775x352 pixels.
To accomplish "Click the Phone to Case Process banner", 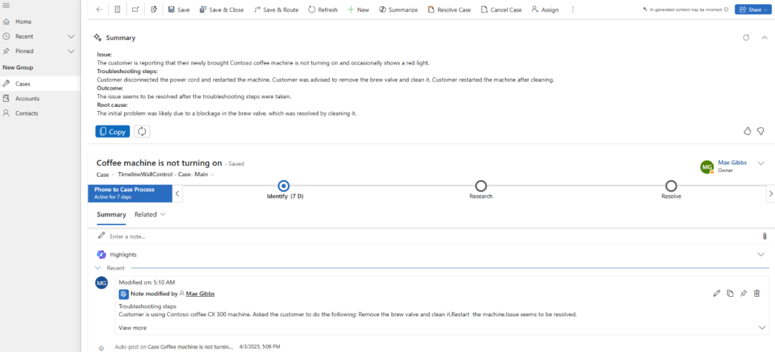I will point(130,193).
